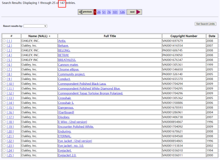
Task: Jump to results page starting at 26
Action: [x=99, y=12]
